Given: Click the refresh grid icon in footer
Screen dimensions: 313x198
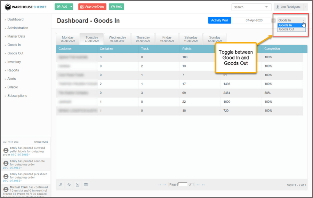Looking at the screenshot, I should coord(69,185).
